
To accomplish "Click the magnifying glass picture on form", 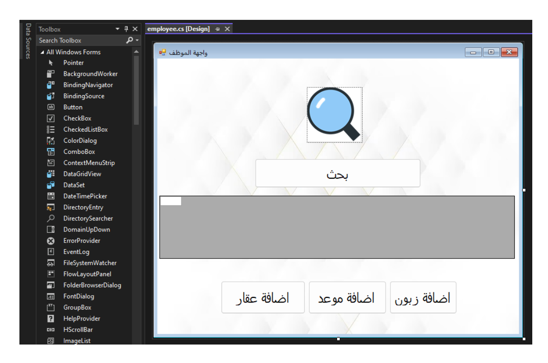I will (334, 115).
